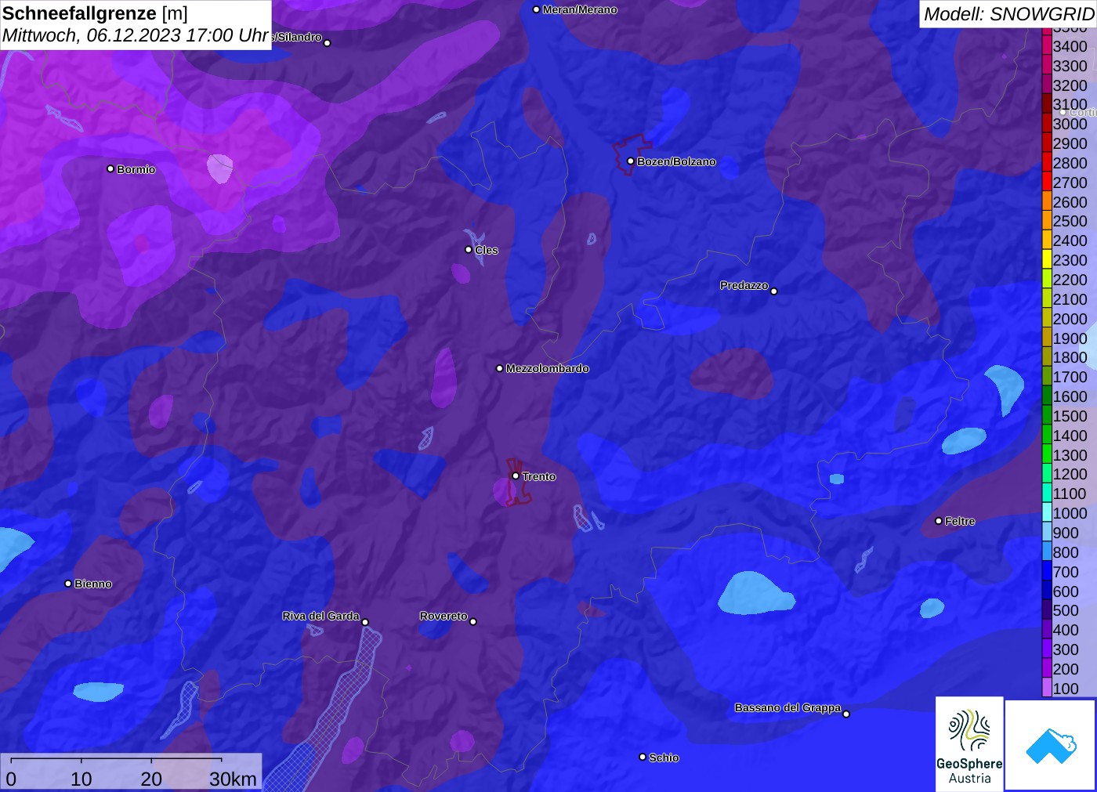Click the Bozen/Bolzano label text
The width and height of the screenshot is (1097, 792).
[x=676, y=161]
